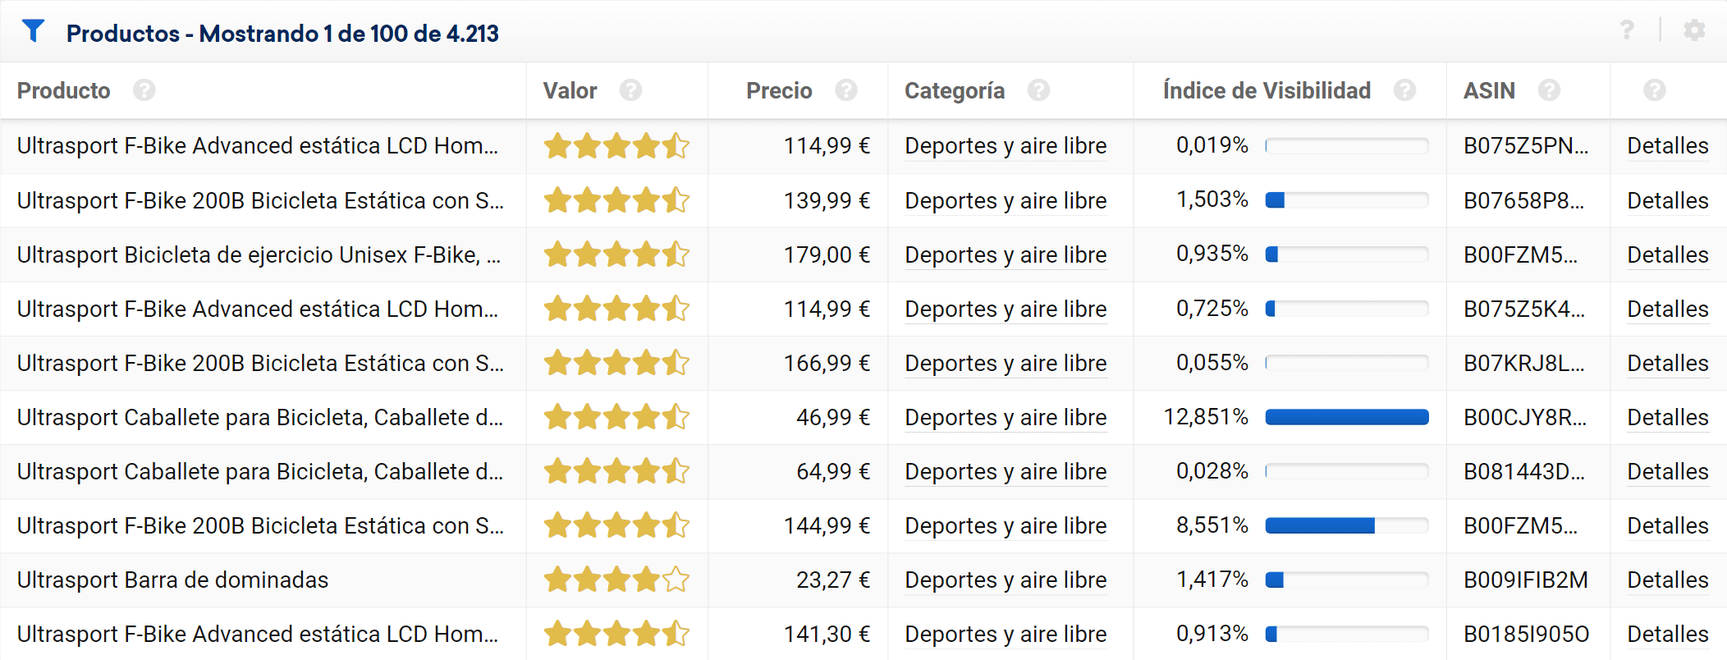Screen dimensions: 1727x660
Task: Click the help icon in the last column header
Action: (x=1655, y=90)
